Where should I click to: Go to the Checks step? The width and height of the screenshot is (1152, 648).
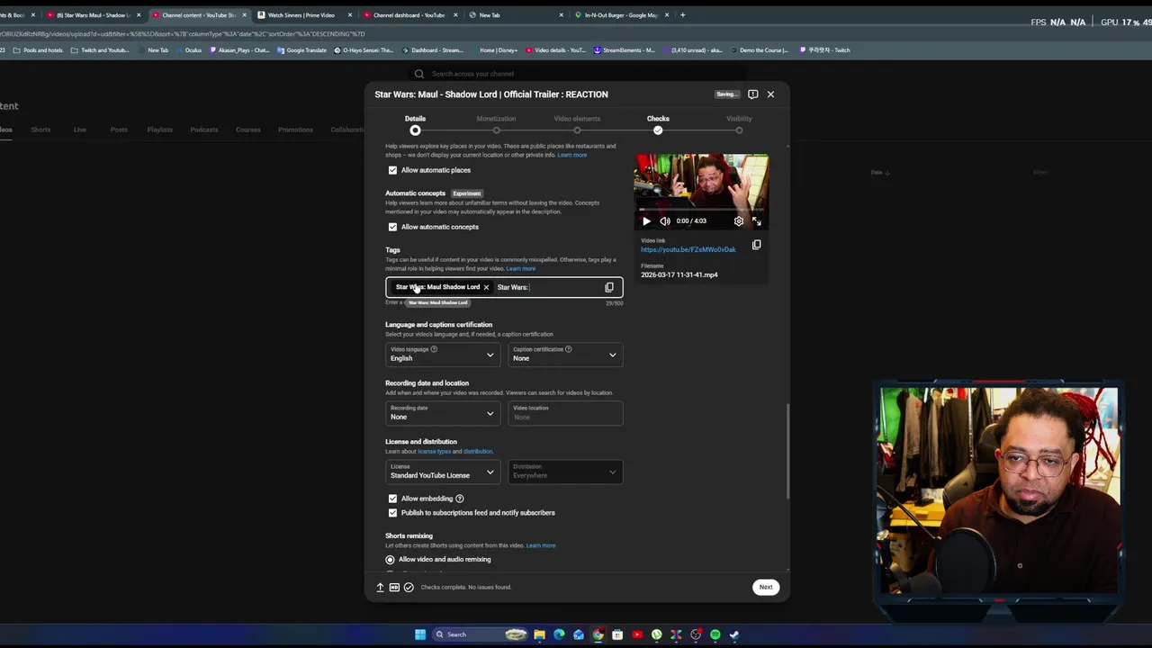coord(658,124)
